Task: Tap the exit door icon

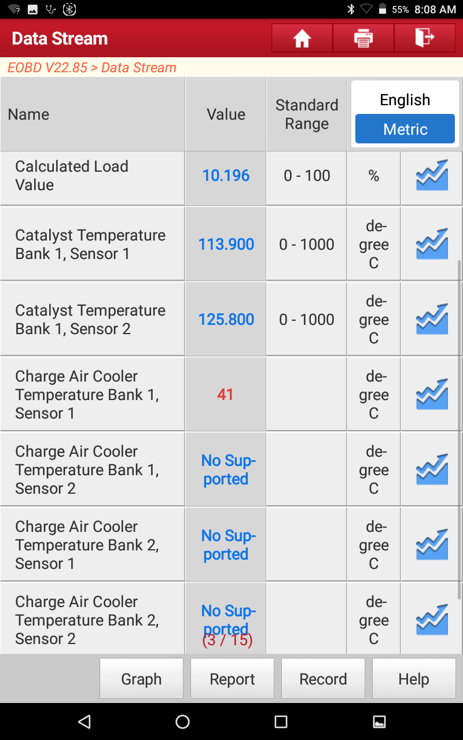Action: pos(425,38)
